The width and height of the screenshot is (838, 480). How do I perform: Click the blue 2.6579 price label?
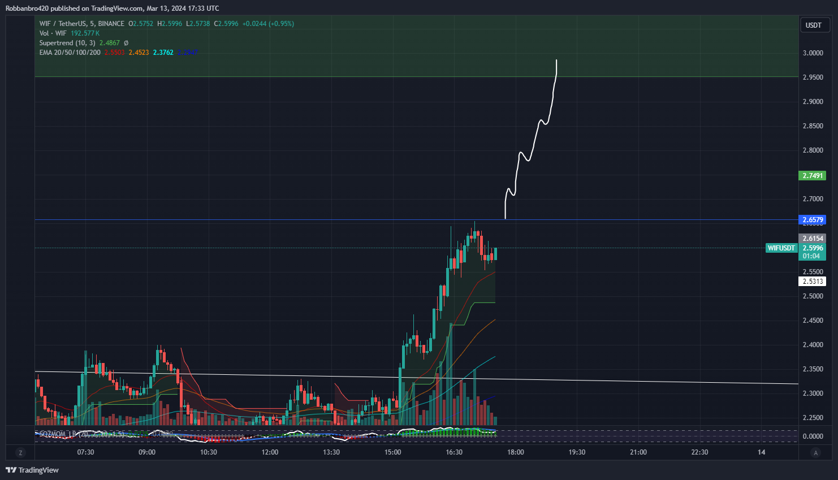pos(812,220)
